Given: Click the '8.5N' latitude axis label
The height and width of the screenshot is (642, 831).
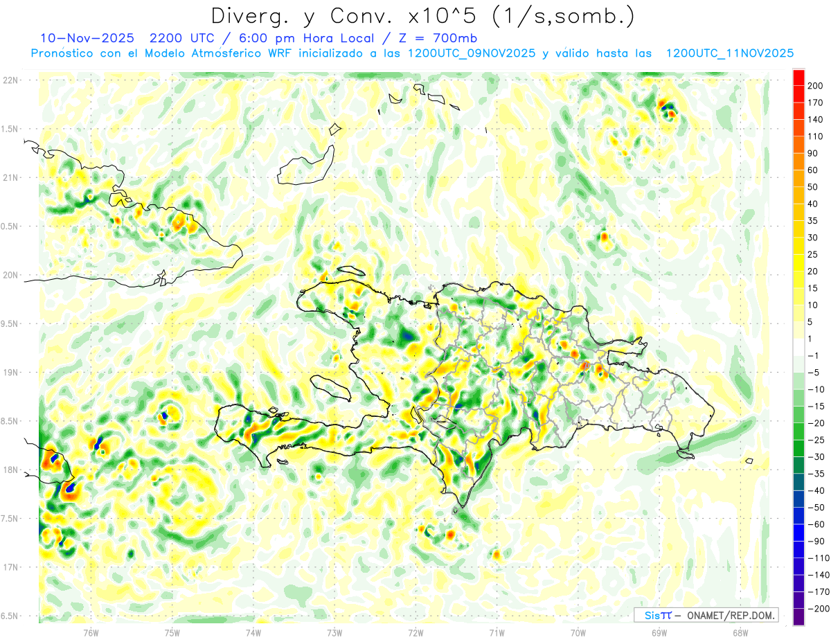Looking at the screenshot, I should tap(10, 421).
